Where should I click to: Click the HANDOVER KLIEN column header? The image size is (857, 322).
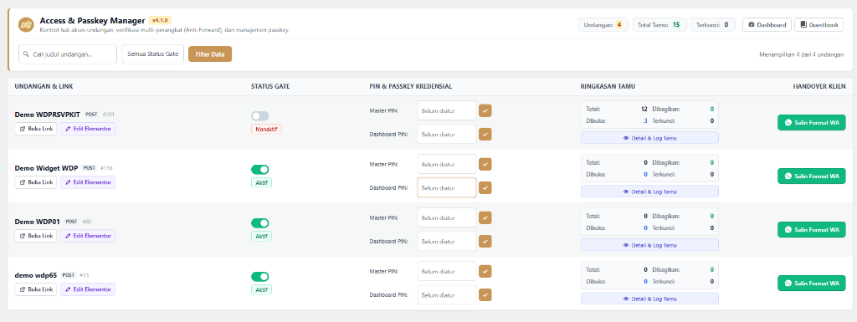(819, 87)
